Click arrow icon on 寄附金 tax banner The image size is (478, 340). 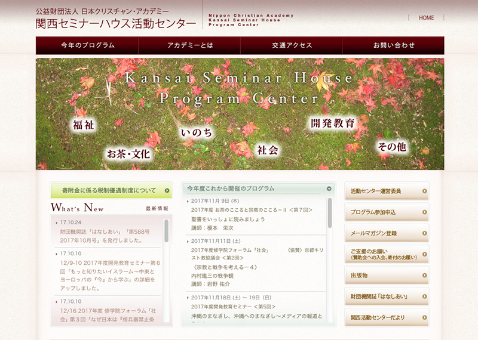[x=167, y=191]
